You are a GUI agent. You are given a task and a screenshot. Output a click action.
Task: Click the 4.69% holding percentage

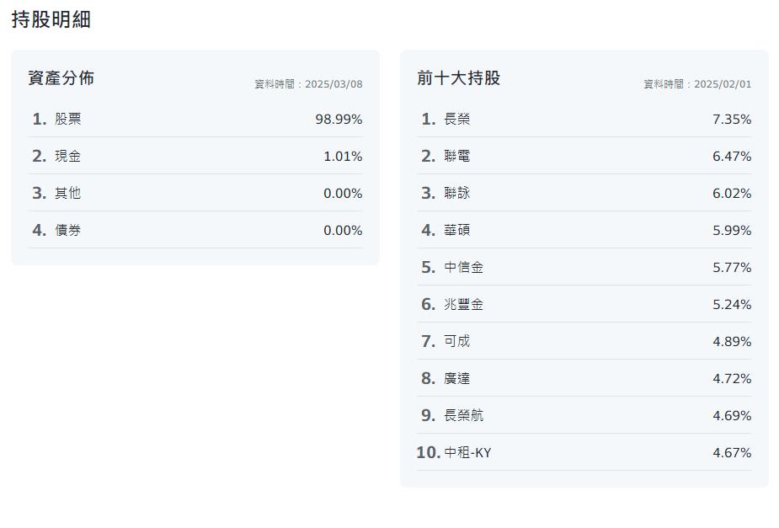pyautogui.click(x=732, y=415)
